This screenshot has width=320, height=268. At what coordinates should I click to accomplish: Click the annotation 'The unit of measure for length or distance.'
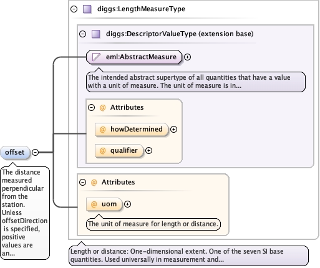153,224
